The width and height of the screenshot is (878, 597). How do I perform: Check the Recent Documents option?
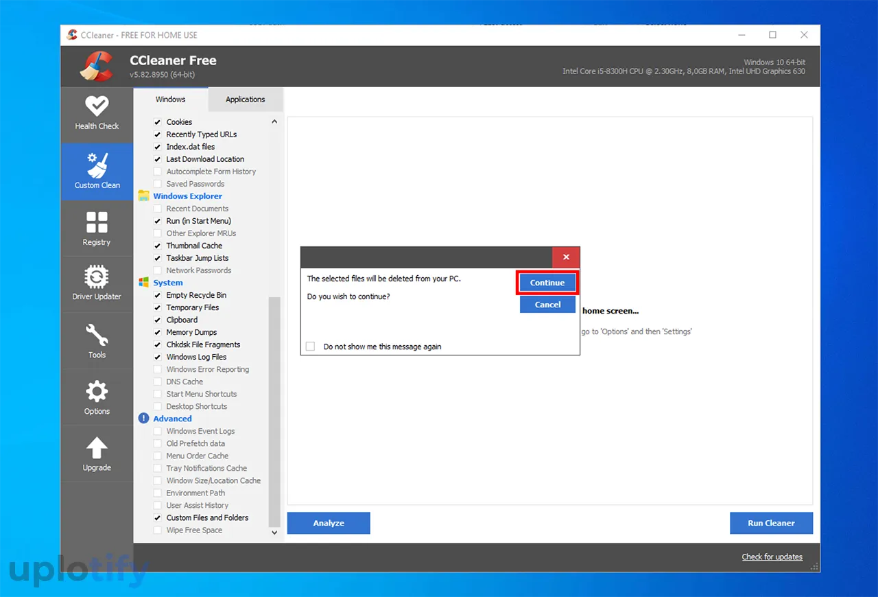pos(158,209)
